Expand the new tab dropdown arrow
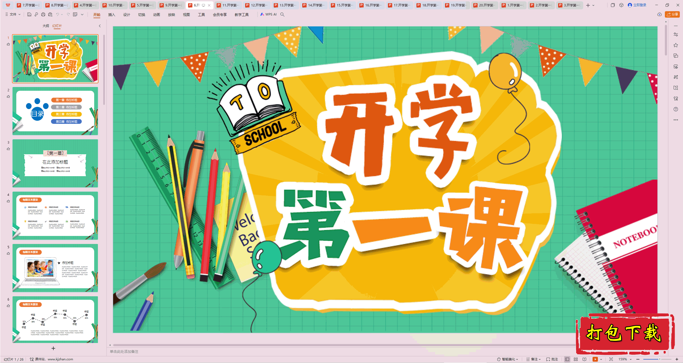Viewport: 683px width, 363px height. (593, 5)
